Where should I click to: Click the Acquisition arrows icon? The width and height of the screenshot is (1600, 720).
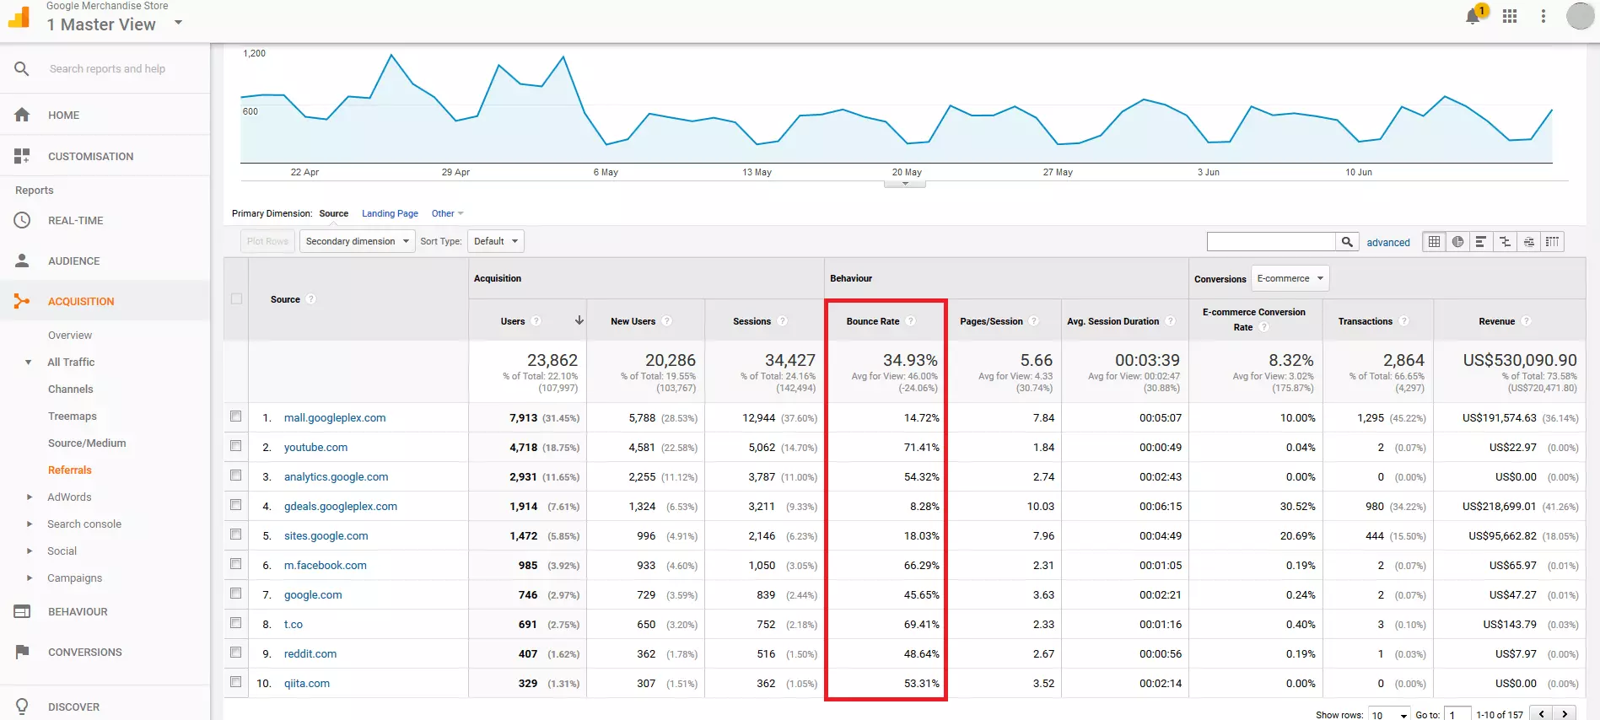pos(22,301)
